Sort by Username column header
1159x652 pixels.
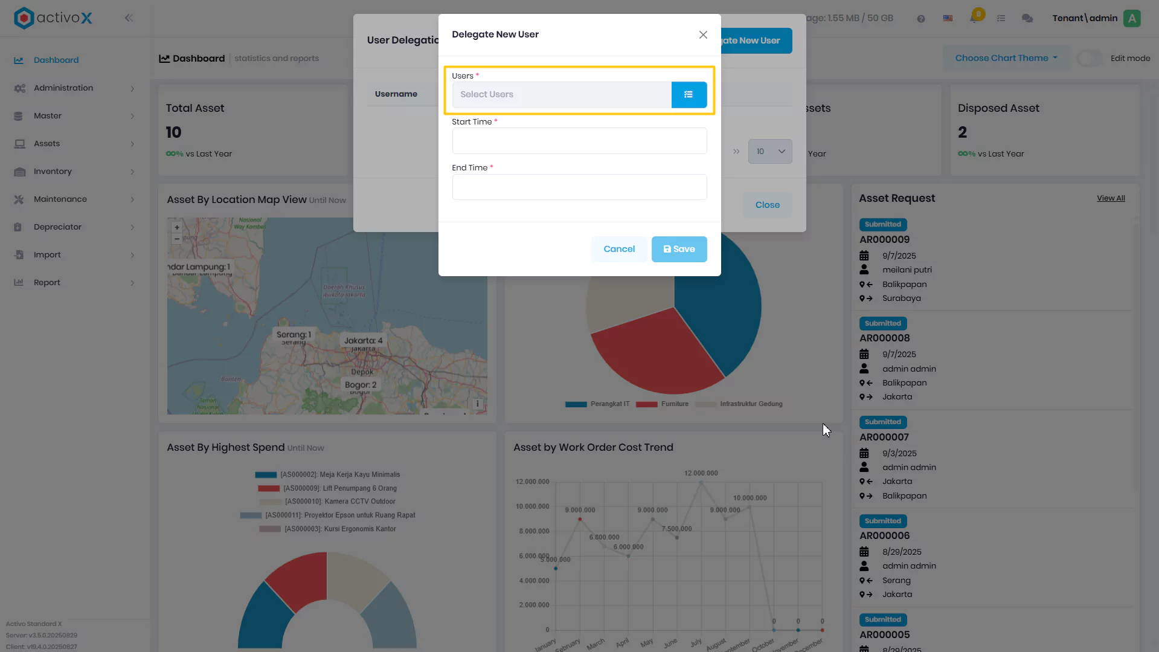[396, 94]
